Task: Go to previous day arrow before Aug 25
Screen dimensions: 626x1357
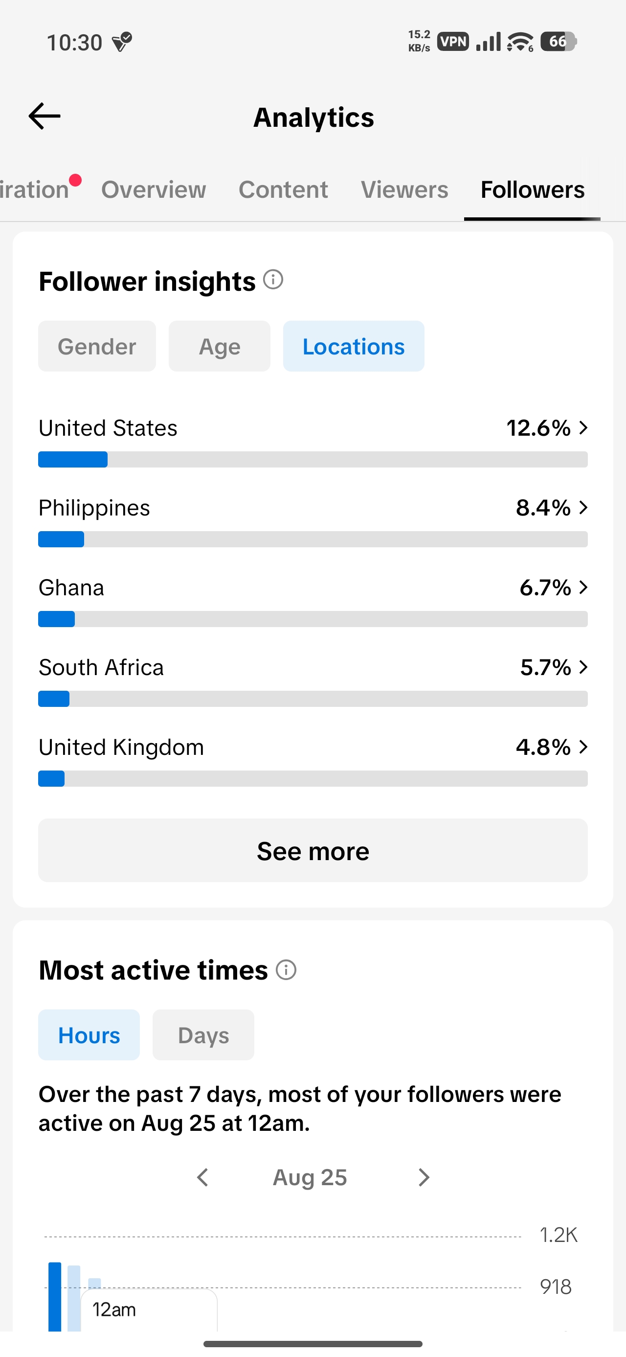Action: point(202,1177)
